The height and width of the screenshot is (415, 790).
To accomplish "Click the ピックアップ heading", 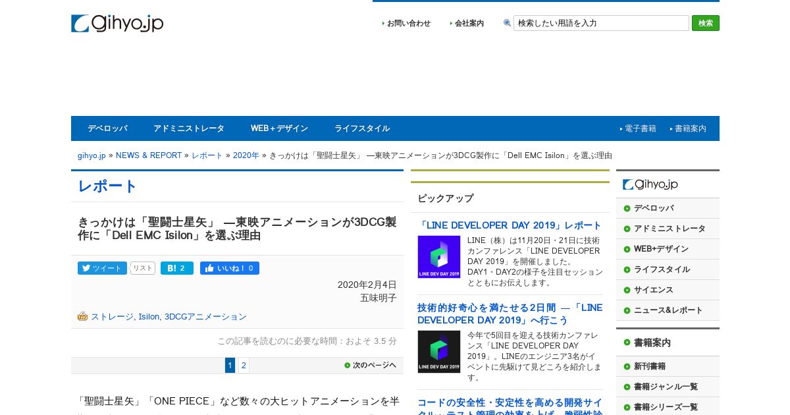I will coord(446,198).
